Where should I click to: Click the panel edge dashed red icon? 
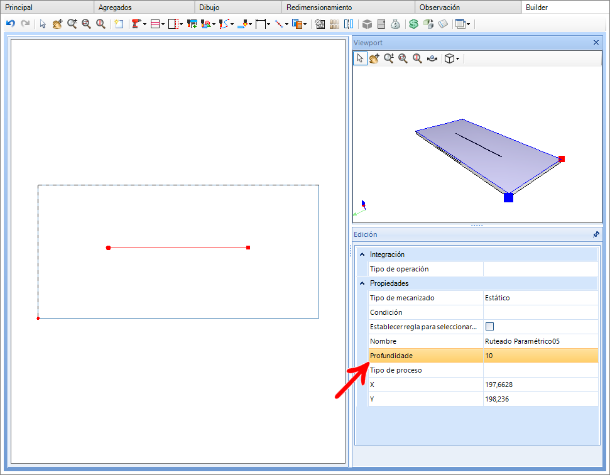coord(173,24)
